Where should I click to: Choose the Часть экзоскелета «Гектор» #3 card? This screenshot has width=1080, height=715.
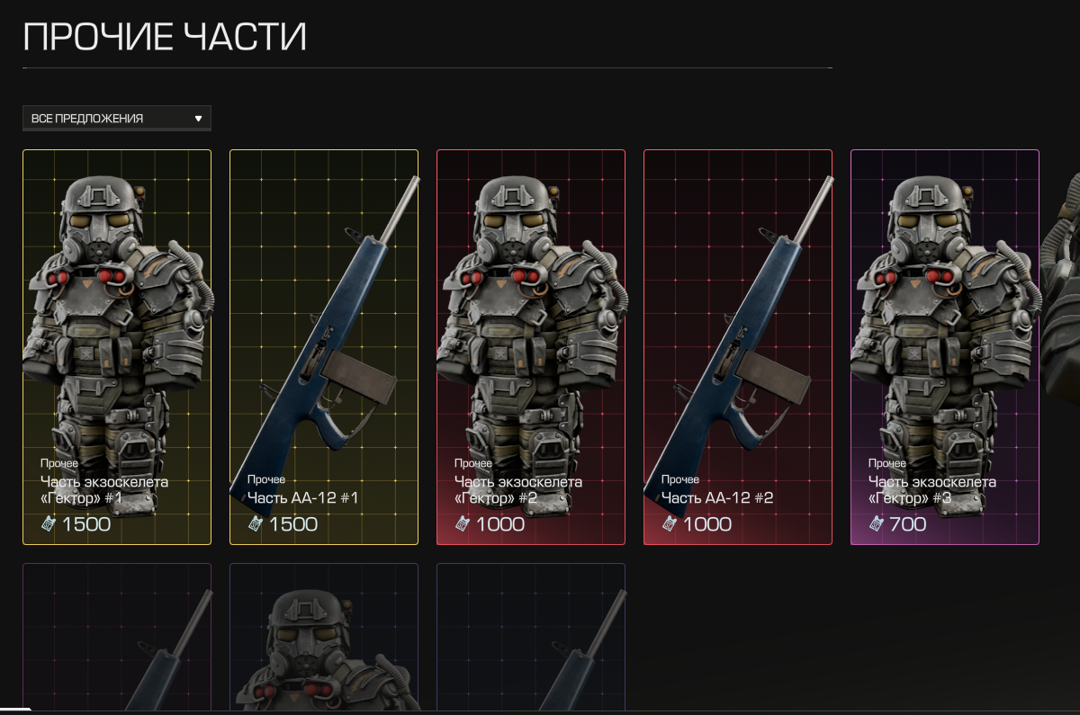945,347
